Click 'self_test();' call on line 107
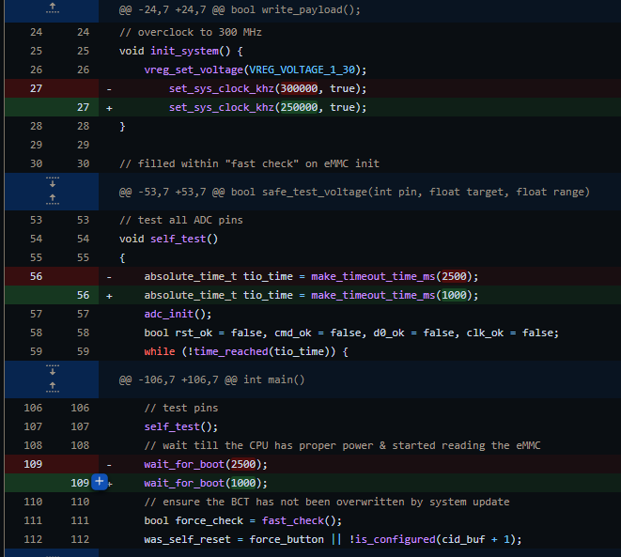The width and height of the screenshot is (621, 557). 181,427
